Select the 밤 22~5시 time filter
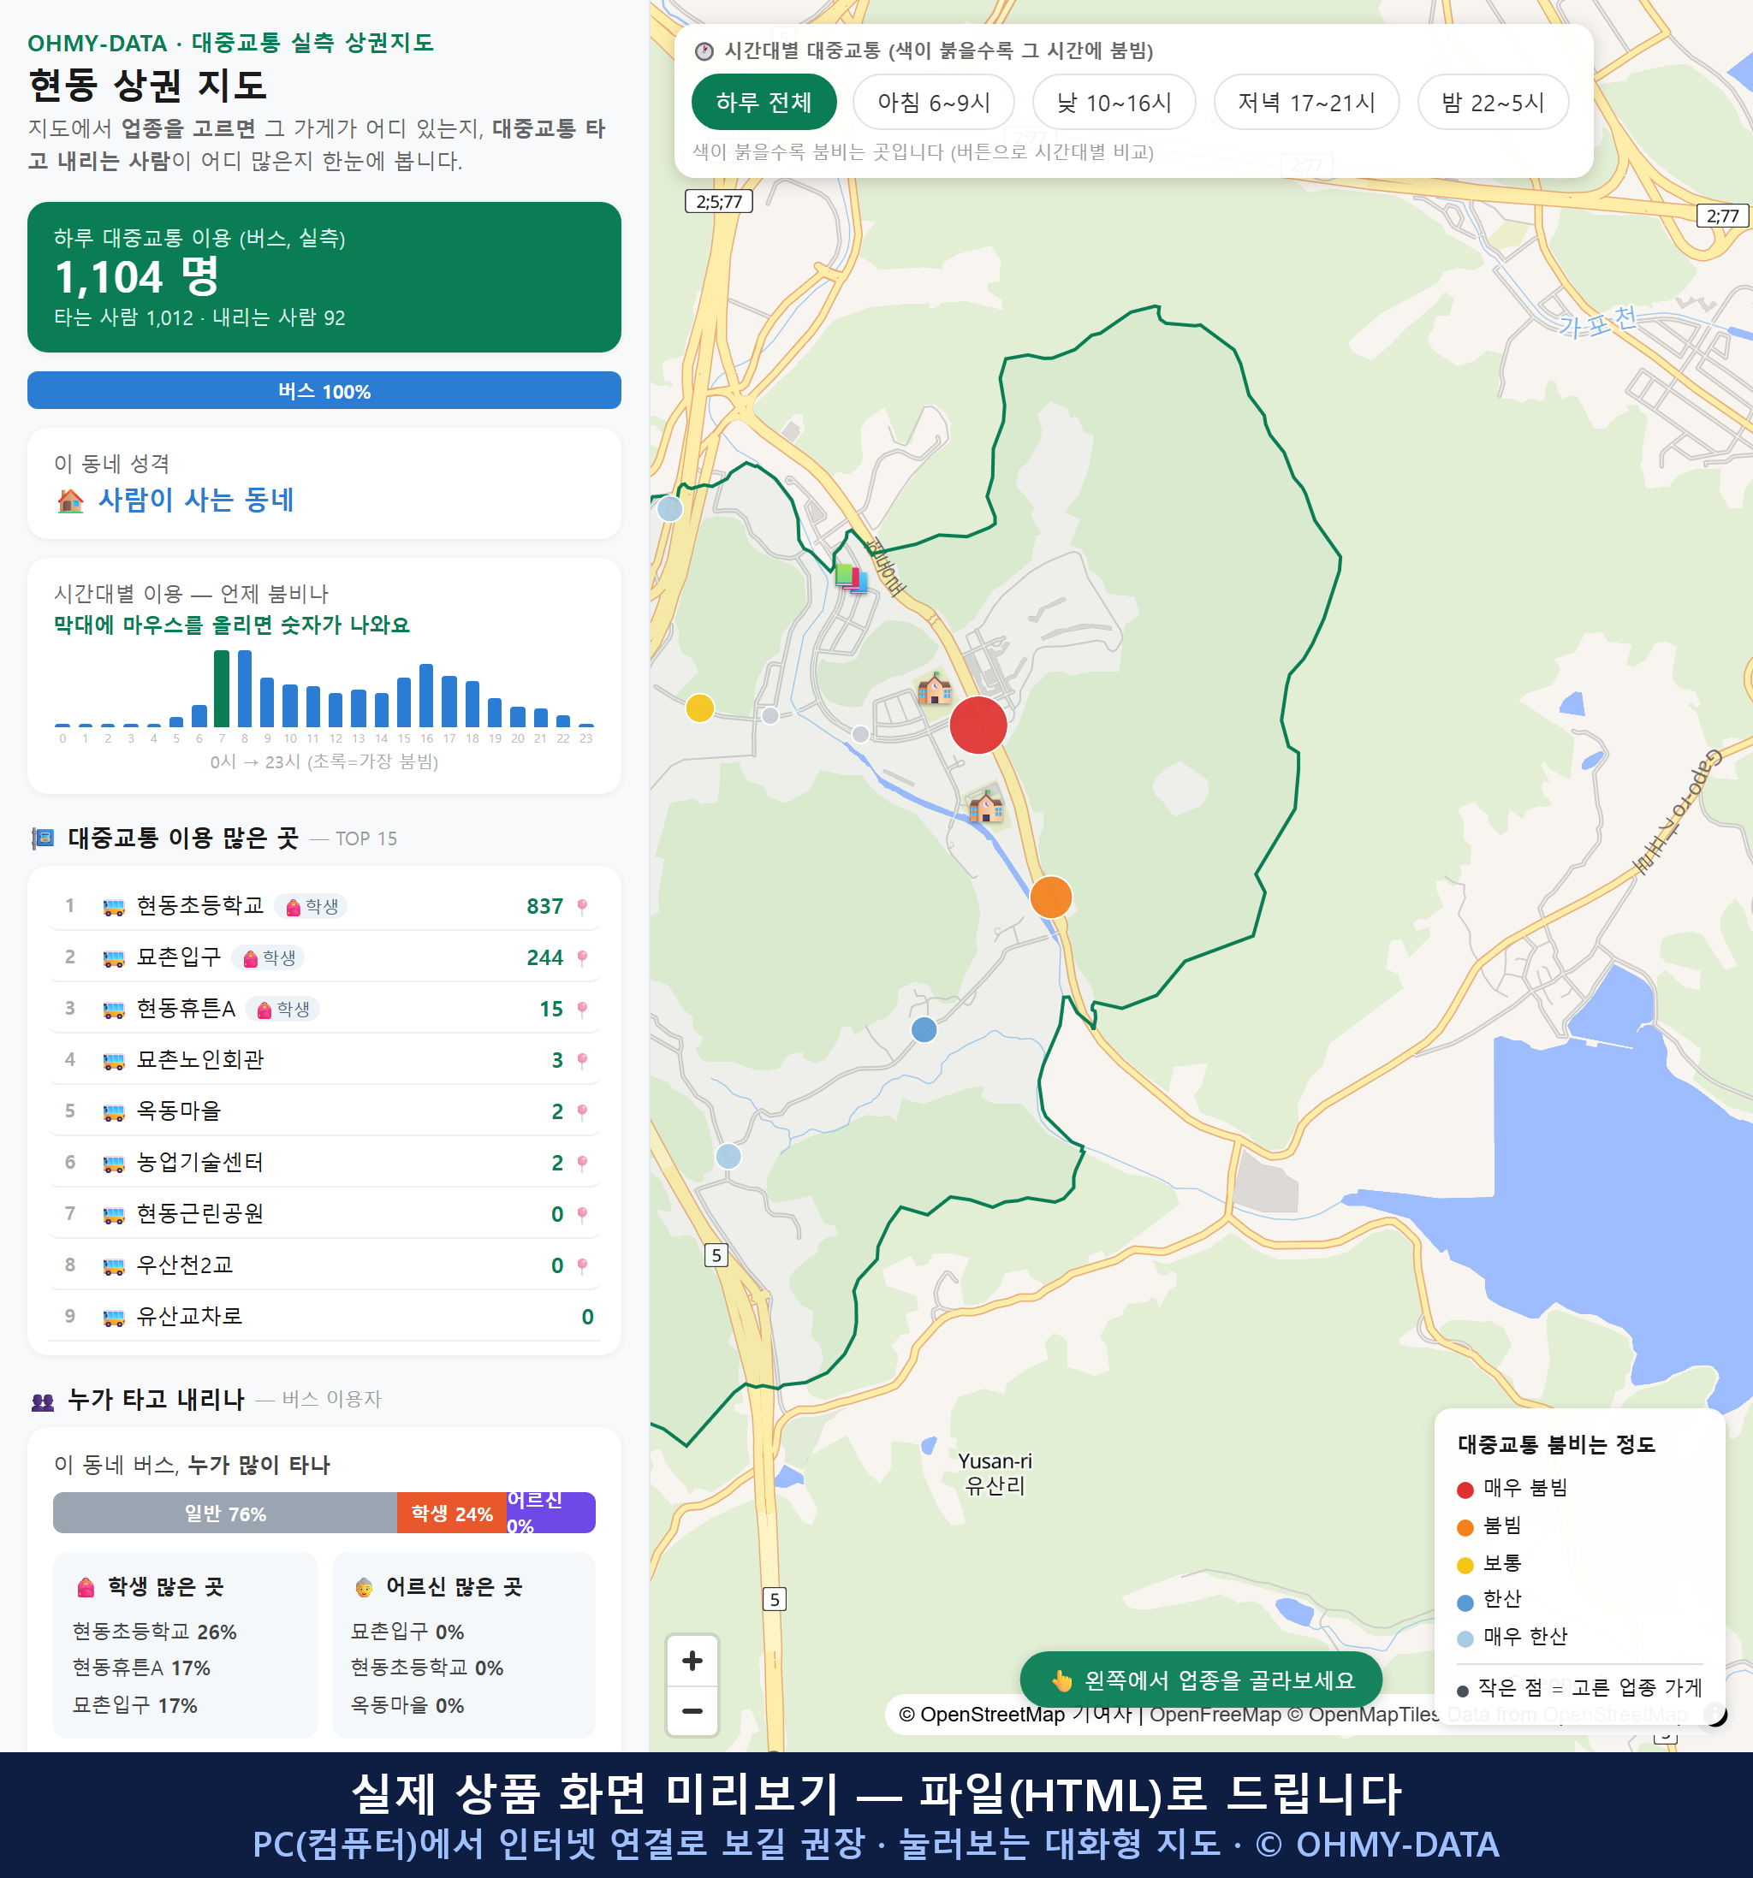The width and height of the screenshot is (1753, 1878). point(1492,102)
